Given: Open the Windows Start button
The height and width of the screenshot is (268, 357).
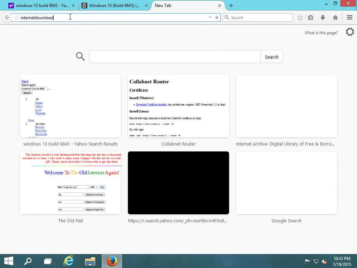Looking at the screenshot, I should pyautogui.click(x=9, y=261).
